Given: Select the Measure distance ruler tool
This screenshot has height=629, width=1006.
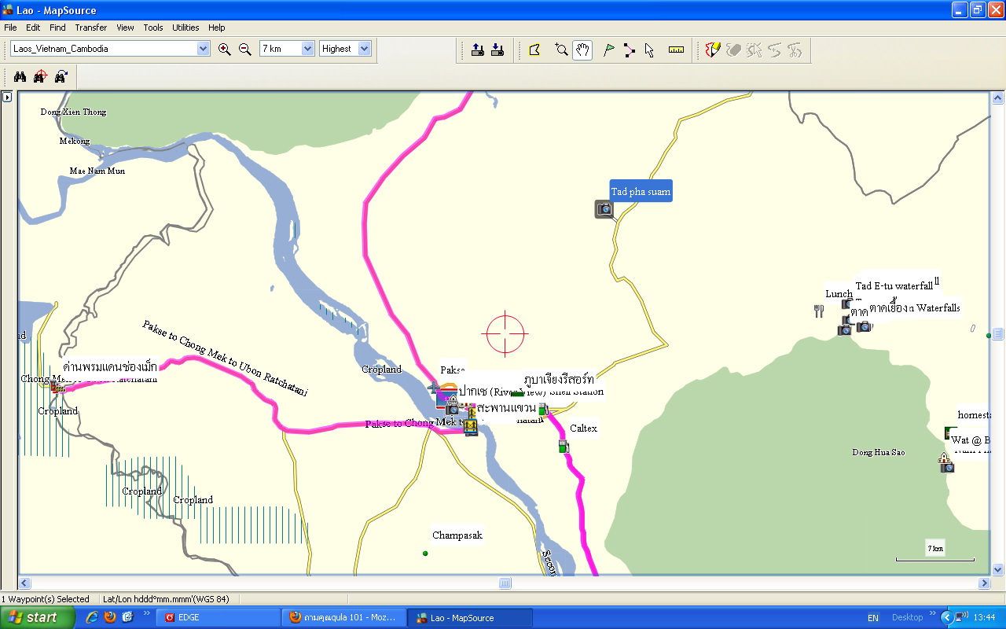Looking at the screenshot, I should coord(676,50).
